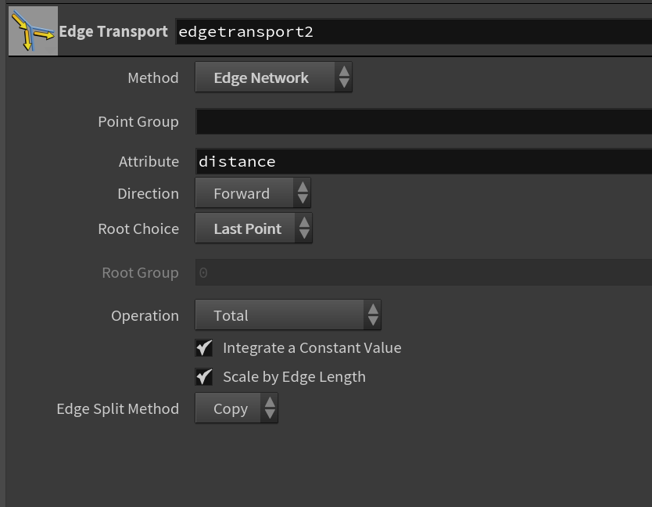Click the Scale by Edge Length label
Viewport: 652px width, 507px height.
pos(294,377)
